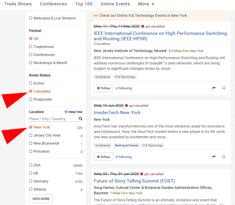Uncheck the Cancelled event status filter

(x=31, y=91)
